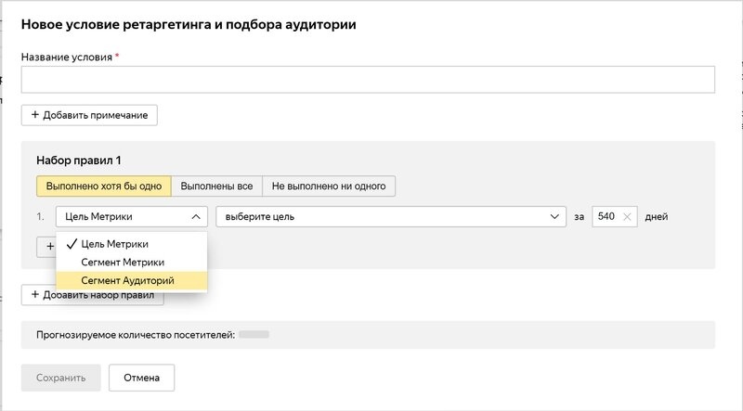This screenshot has height=411, width=743.
Task: Choose the Не выполнено ни одного mode
Action: pos(330,186)
